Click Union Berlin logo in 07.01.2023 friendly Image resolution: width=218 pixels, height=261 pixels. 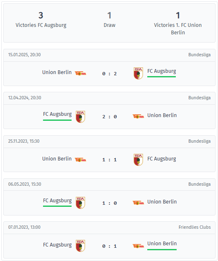click(x=138, y=246)
